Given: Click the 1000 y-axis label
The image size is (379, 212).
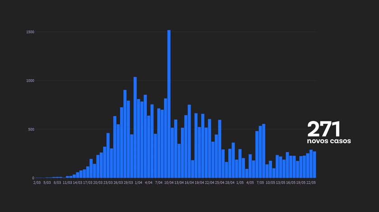Looking at the screenshot, I should point(31,81).
